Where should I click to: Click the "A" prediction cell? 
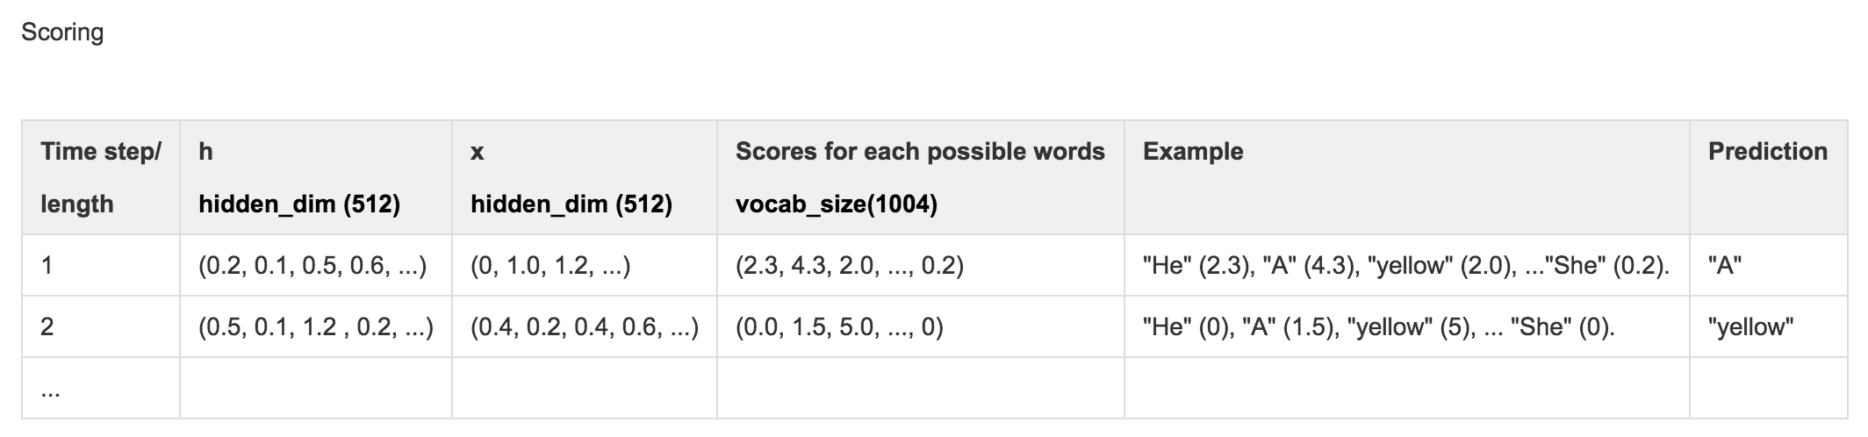(1768, 265)
